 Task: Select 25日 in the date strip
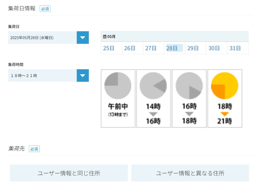[109, 48]
